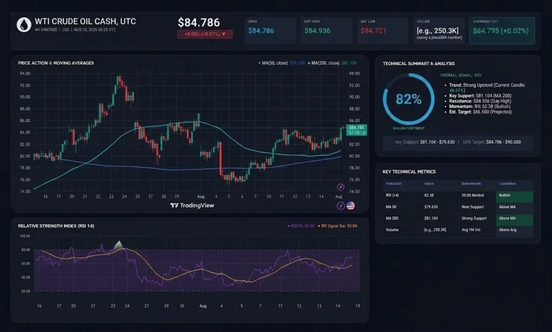Click the lightning icon beside the US flag

point(341,206)
